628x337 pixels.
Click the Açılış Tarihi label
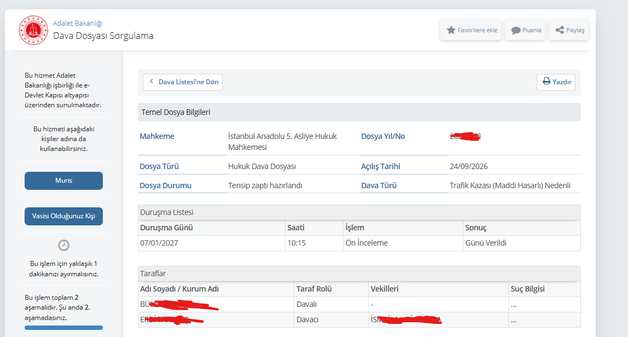(x=381, y=166)
